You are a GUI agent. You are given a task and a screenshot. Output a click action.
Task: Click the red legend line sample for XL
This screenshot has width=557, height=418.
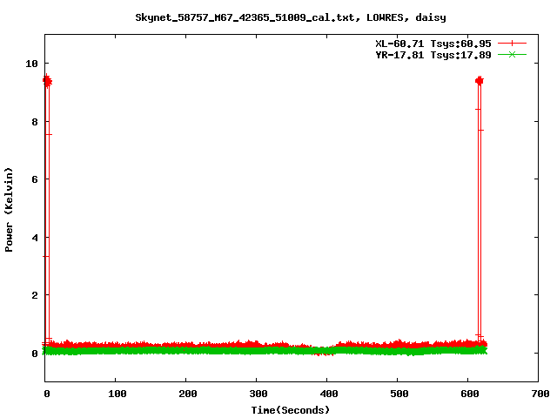pos(512,44)
